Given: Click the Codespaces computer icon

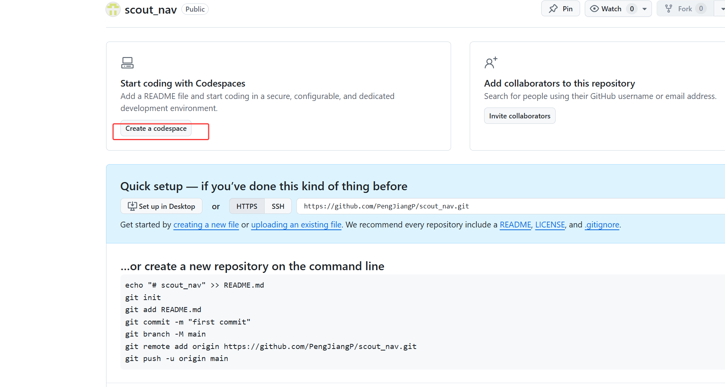Looking at the screenshot, I should coord(127,62).
